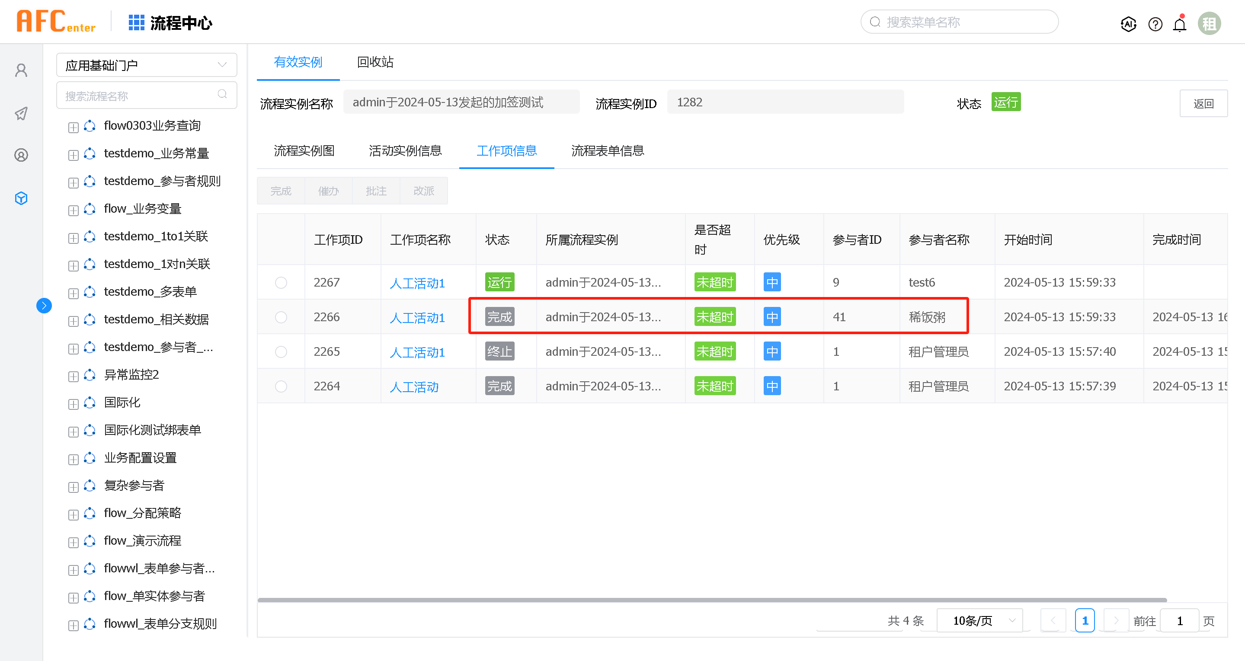The width and height of the screenshot is (1245, 661).
Task: Focus the 搜索菜单名称 search field
Action: click(x=959, y=22)
